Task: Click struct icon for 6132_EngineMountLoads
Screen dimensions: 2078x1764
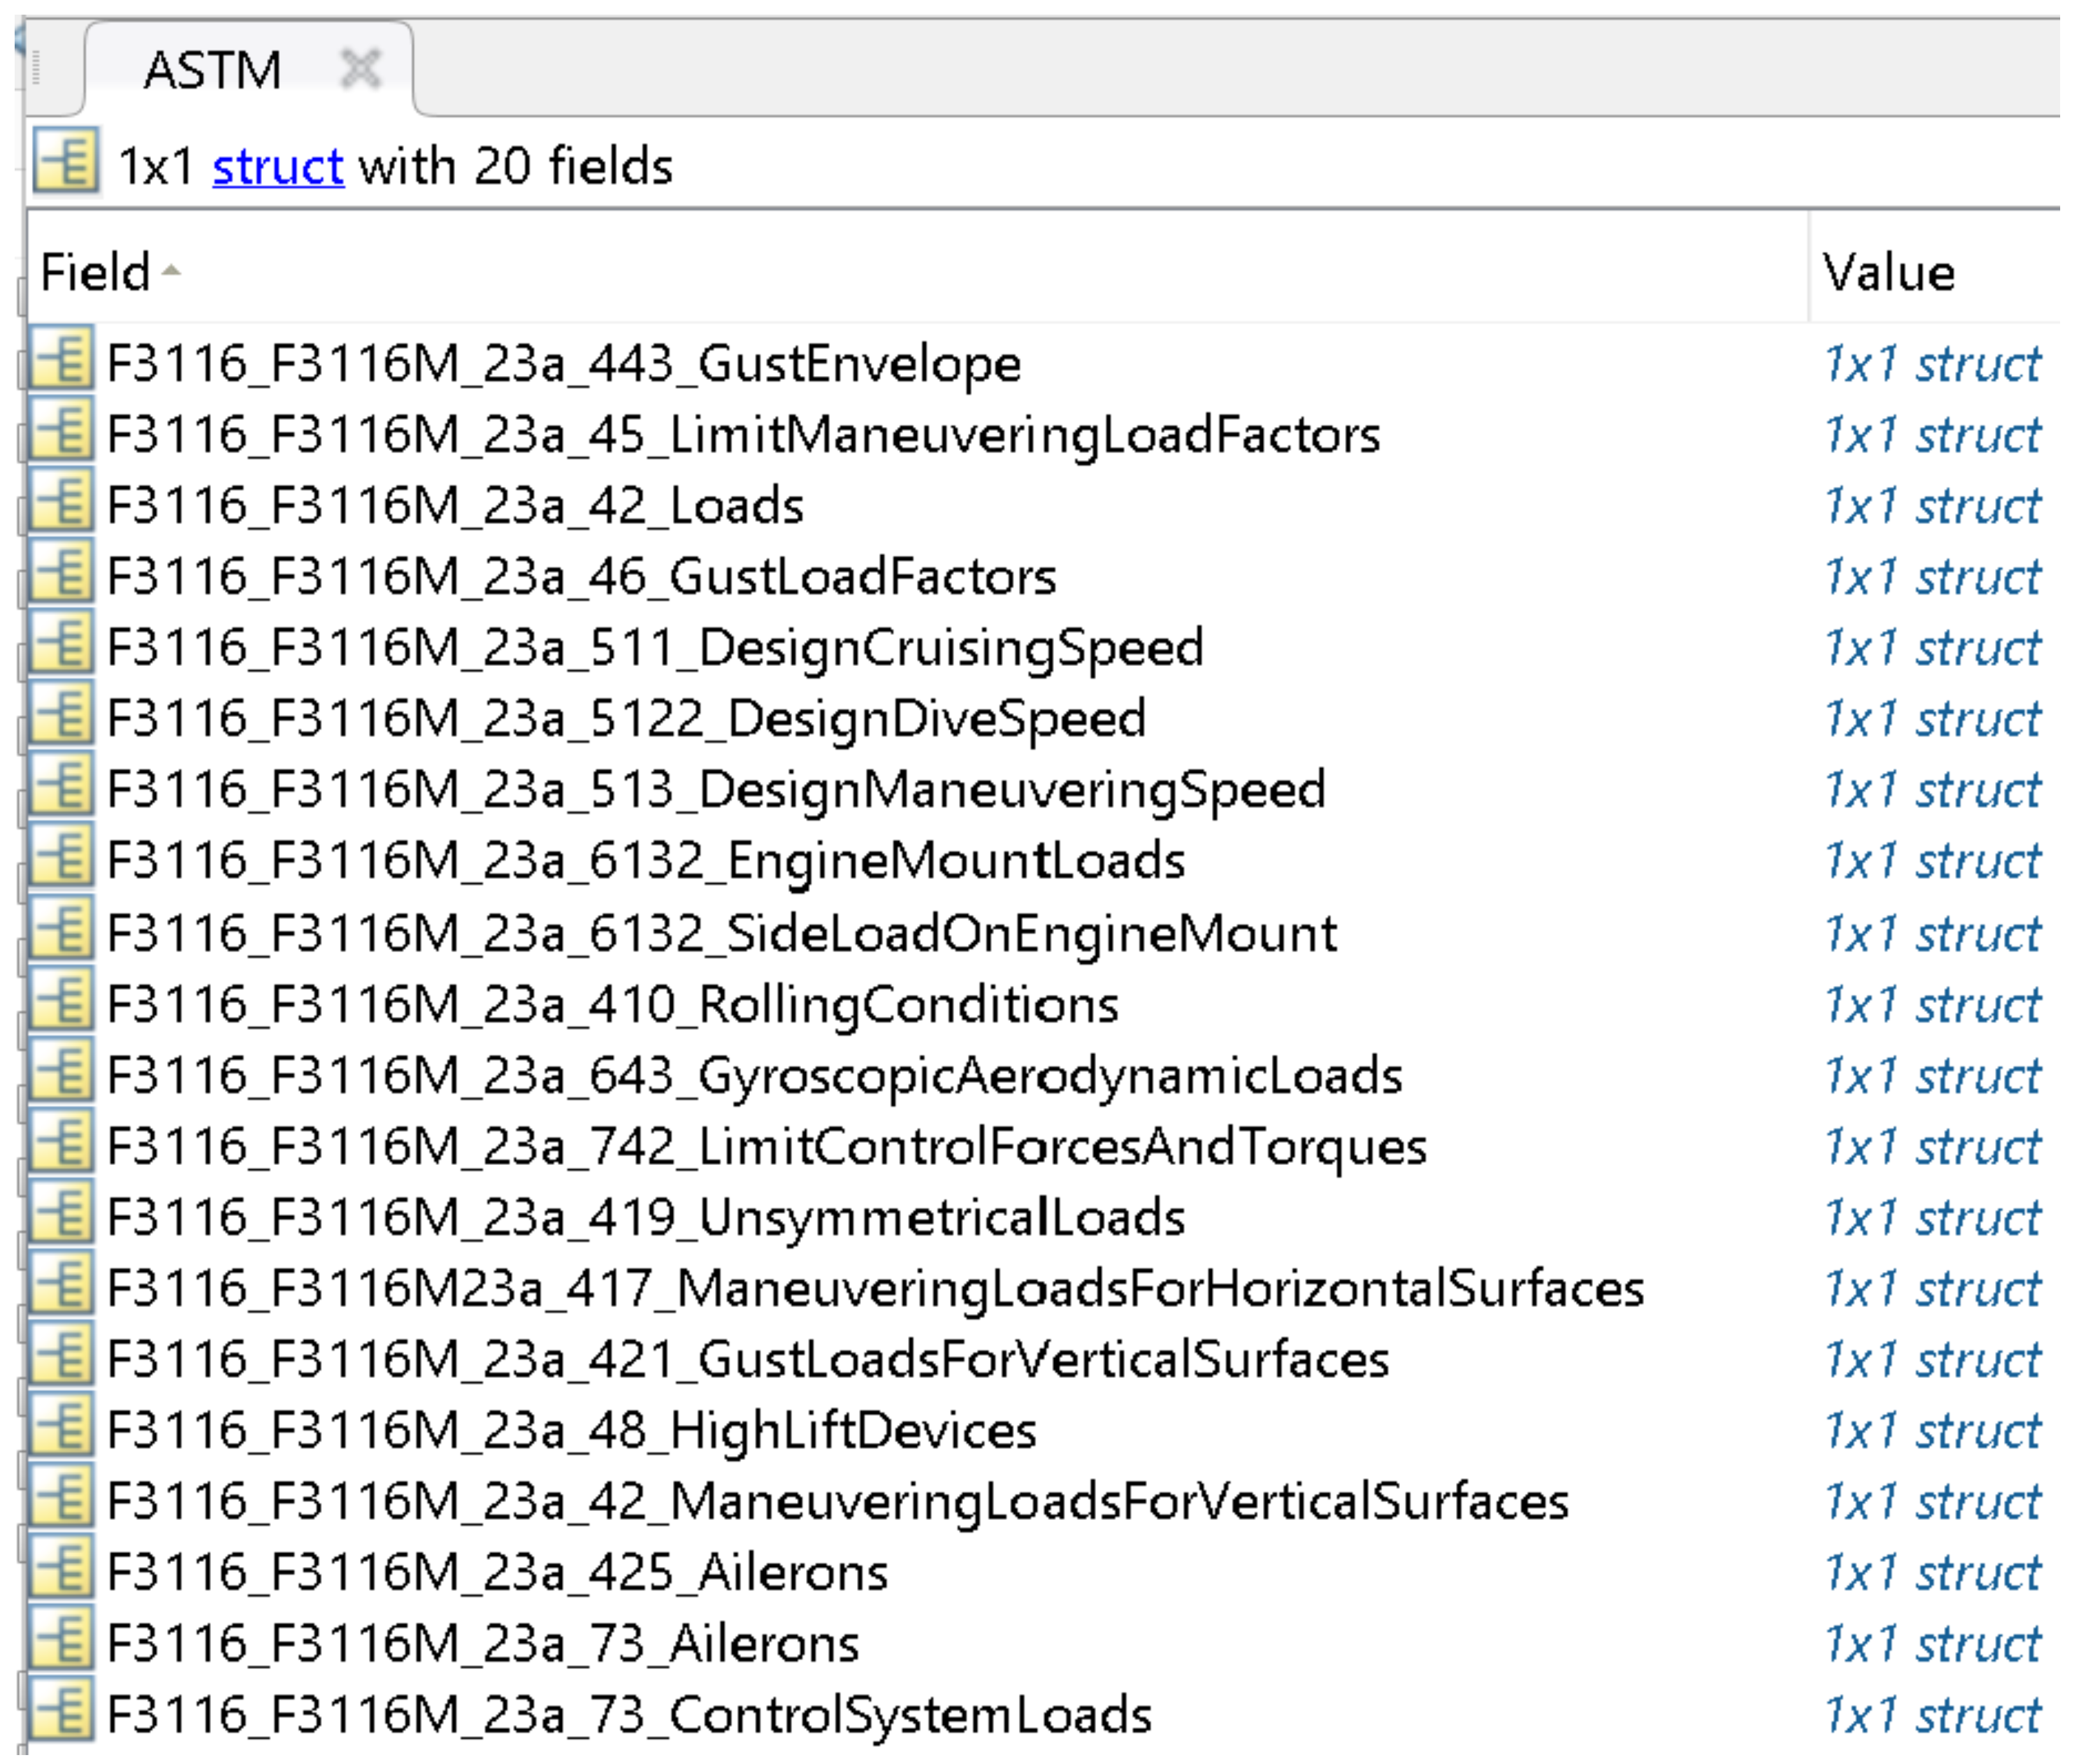Action: (x=62, y=855)
